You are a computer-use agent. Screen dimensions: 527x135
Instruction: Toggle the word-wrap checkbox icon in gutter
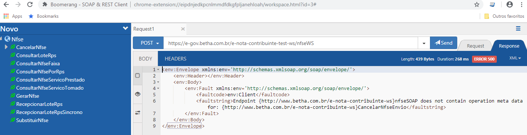(138, 76)
